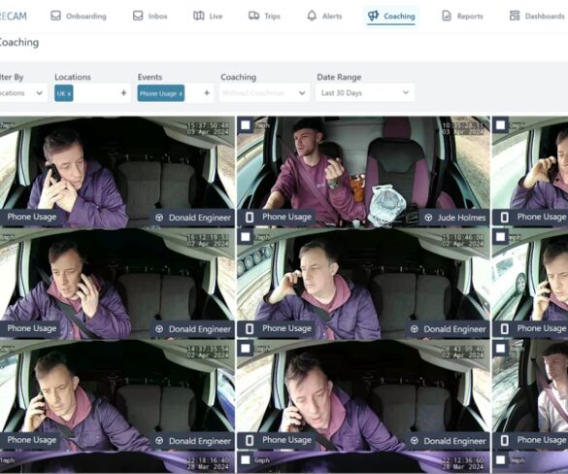Click phone icon on the 08:43:09 video
568x474 pixels.
pyautogui.click(x=250, y=440)
